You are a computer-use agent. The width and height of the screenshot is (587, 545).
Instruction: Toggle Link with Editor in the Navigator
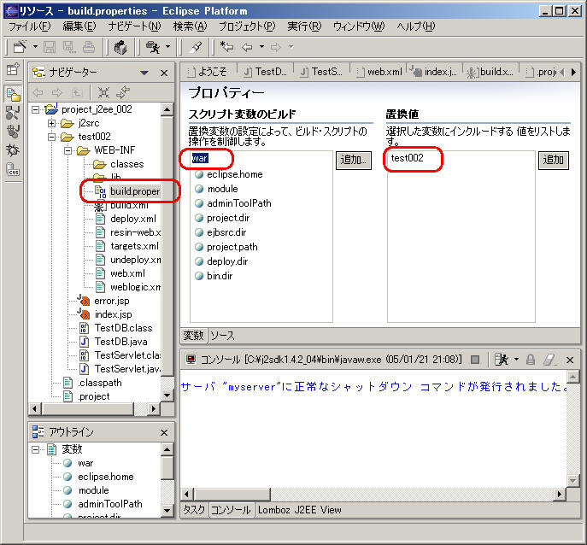click(x=123, y=92)
